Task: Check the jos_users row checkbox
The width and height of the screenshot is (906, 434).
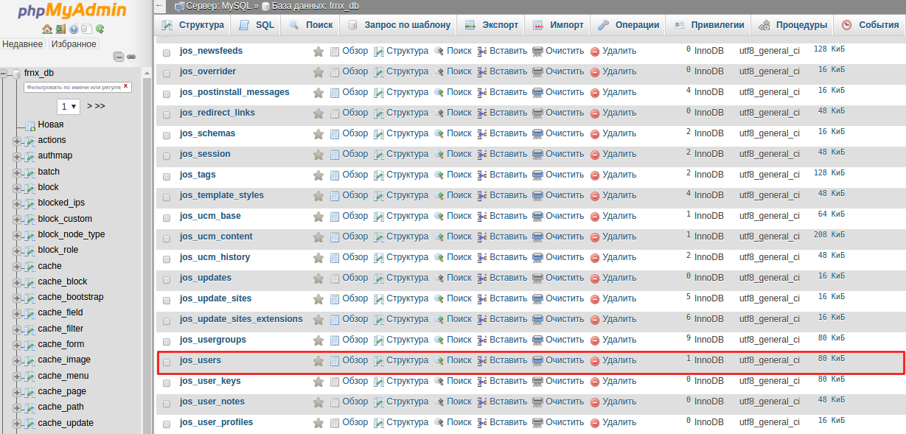Action: (167, 362)
